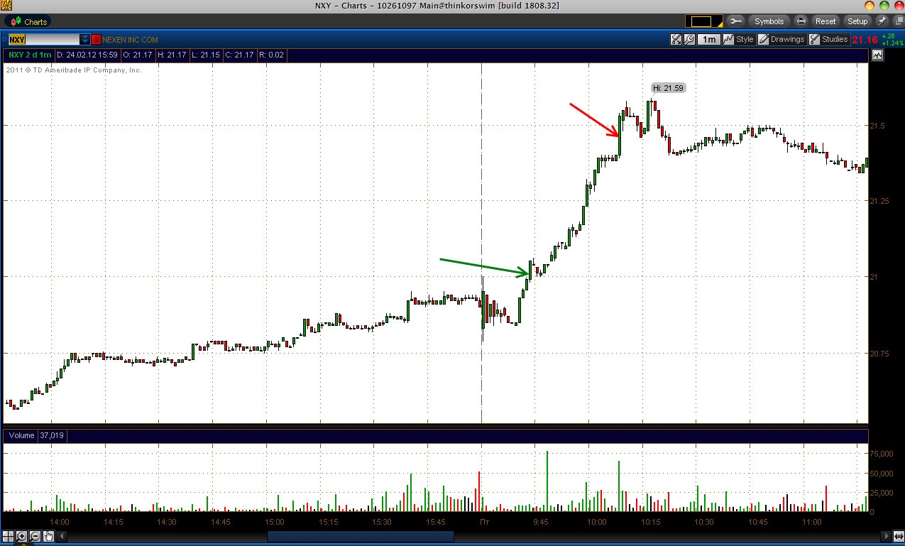Open the Drawings menu
The width and height of the screenshot is (905, 546).
[x=781, y=40]
